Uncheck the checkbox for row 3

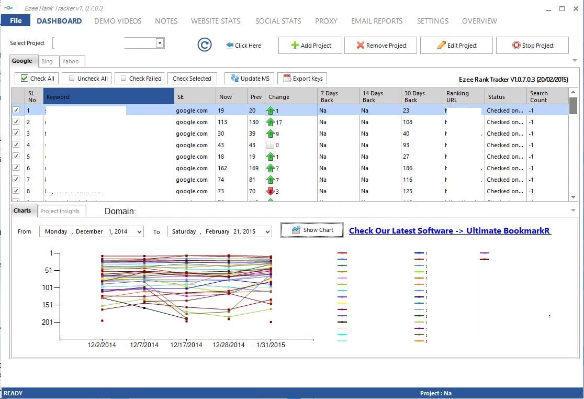coord(16,133)
